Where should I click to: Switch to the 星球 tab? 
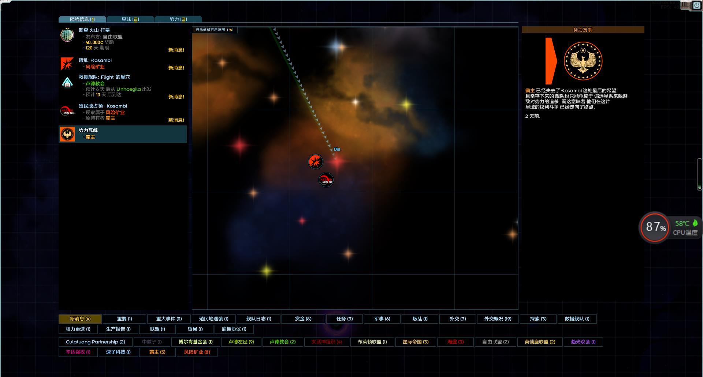point(130,19)
